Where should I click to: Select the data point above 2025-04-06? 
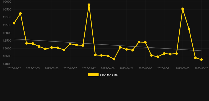108,56
